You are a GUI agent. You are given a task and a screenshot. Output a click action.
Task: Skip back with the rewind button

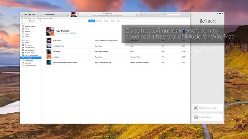pos(26,15)
